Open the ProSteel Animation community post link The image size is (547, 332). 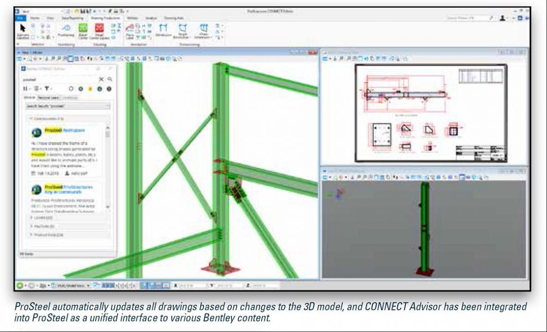[x=64, y=130]
